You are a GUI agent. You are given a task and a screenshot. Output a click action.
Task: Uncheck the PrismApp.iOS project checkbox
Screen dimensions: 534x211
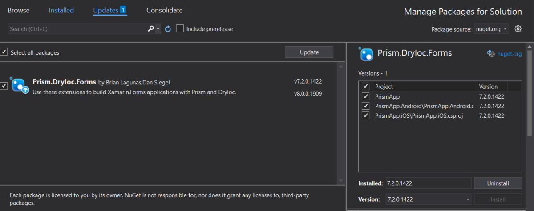(366, 116)
